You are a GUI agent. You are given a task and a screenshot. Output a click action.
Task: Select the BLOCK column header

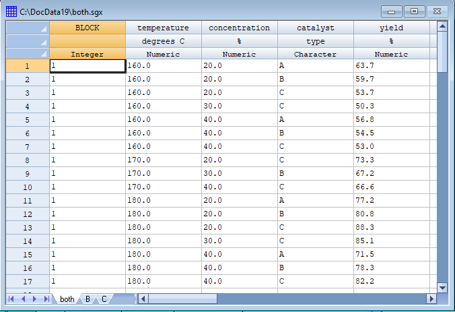pos(87,28)
